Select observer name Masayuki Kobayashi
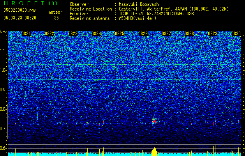The height and width of the screenshot is (156, 245). (x=140, y=4)
